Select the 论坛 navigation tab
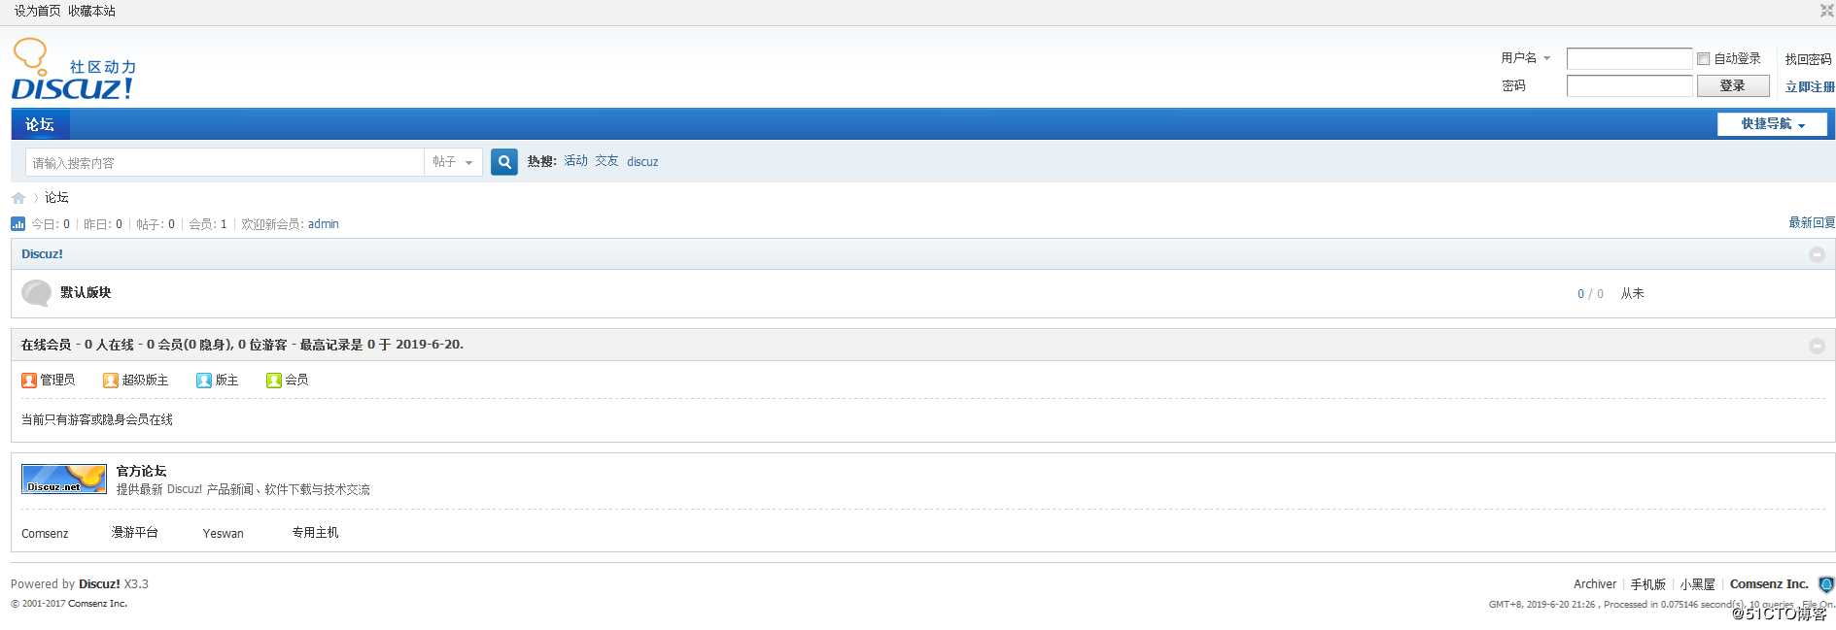The width and height of the screenshot is (1836, 630). (x=40, y=124)
